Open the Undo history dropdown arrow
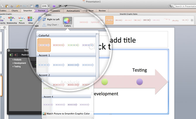Image resolution: width=196 pixels, height=119 pixels. point(21,6)
